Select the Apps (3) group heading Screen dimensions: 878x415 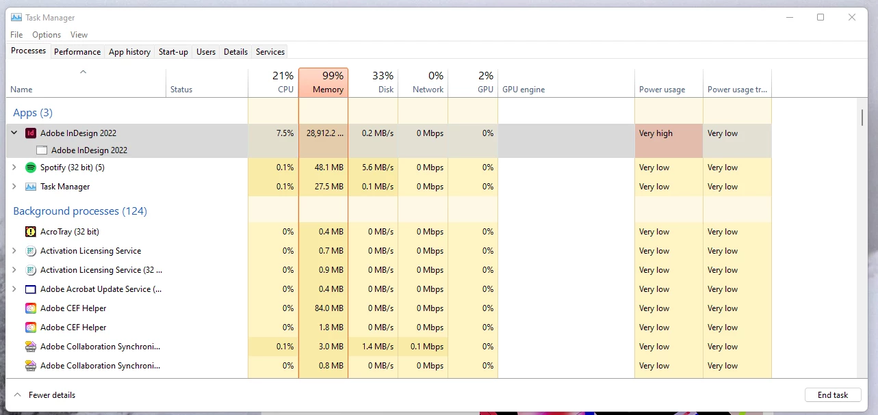point(33,113)
